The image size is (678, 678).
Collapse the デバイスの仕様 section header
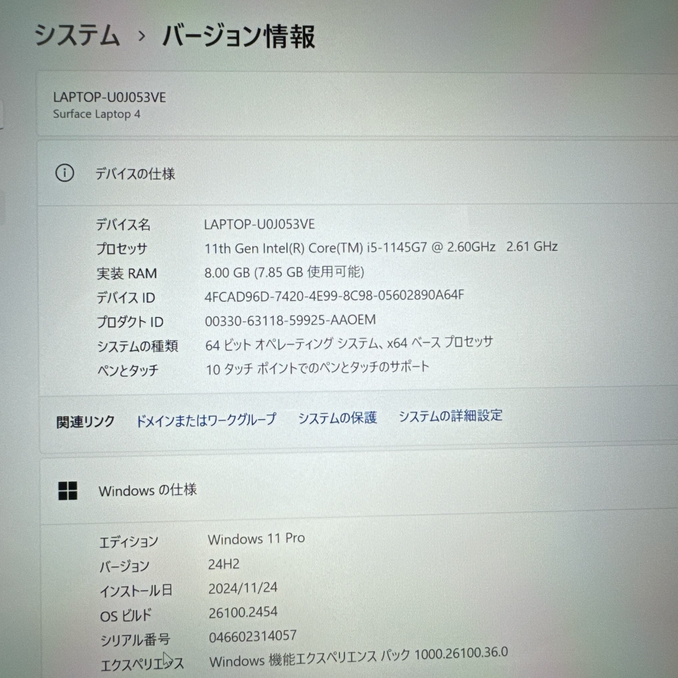(135, 174)
